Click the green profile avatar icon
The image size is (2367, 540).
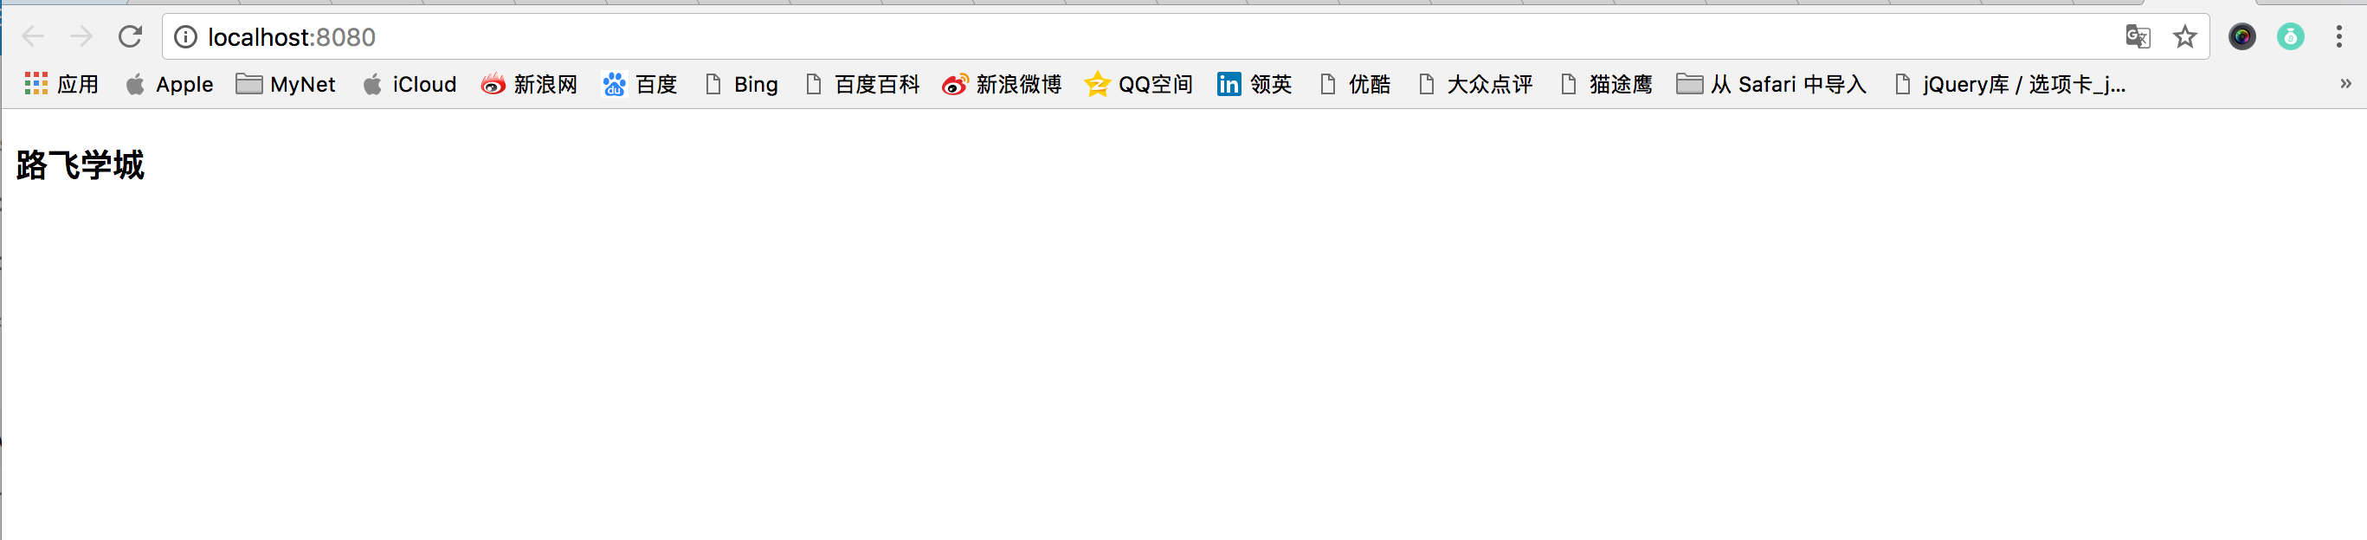click(x=2290, y=36)
